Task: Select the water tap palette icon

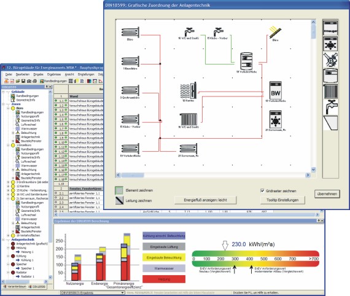Action: [330, 107]
